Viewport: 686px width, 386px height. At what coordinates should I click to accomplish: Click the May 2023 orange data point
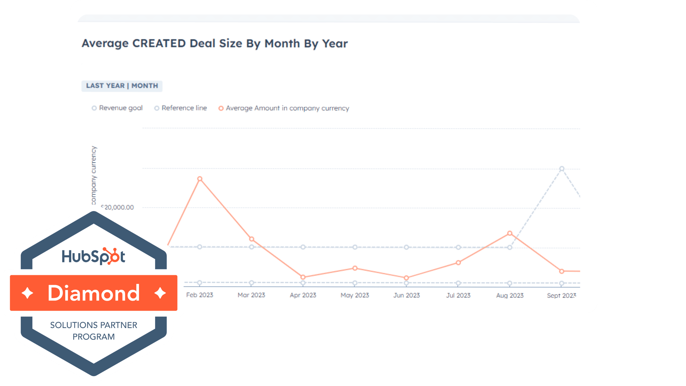(x=355, y=268)
